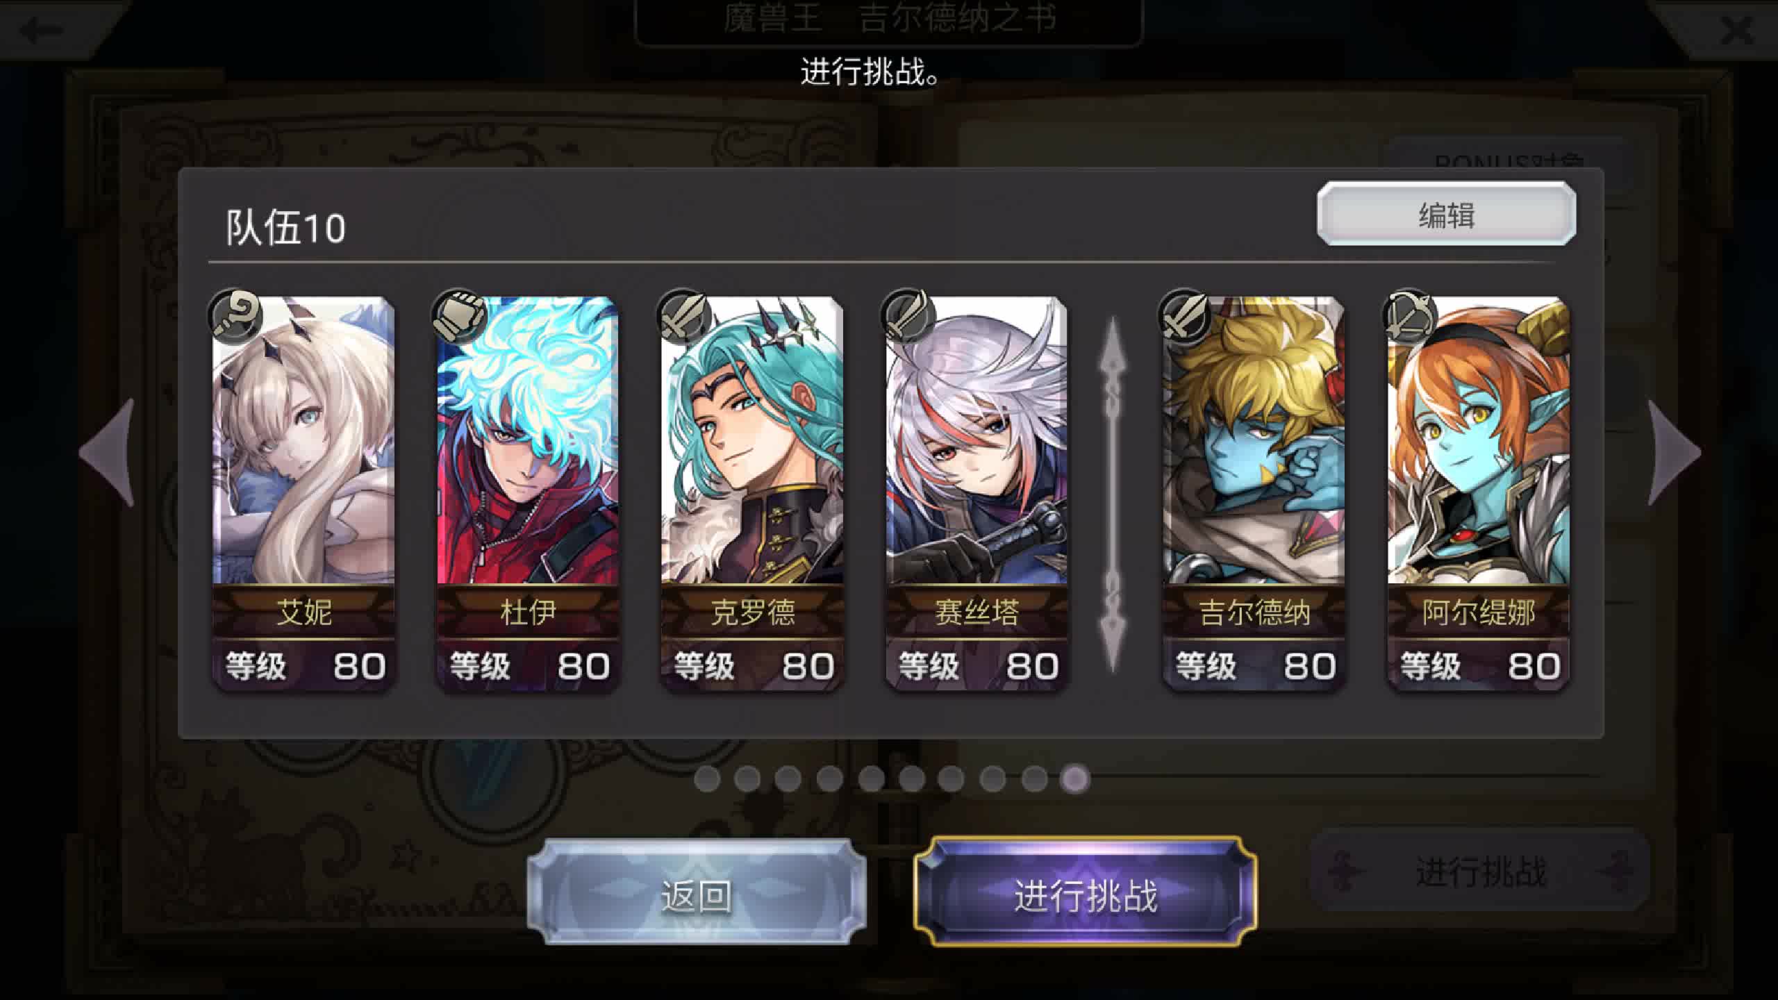Select the fifth team page dot

coord(871,778)
